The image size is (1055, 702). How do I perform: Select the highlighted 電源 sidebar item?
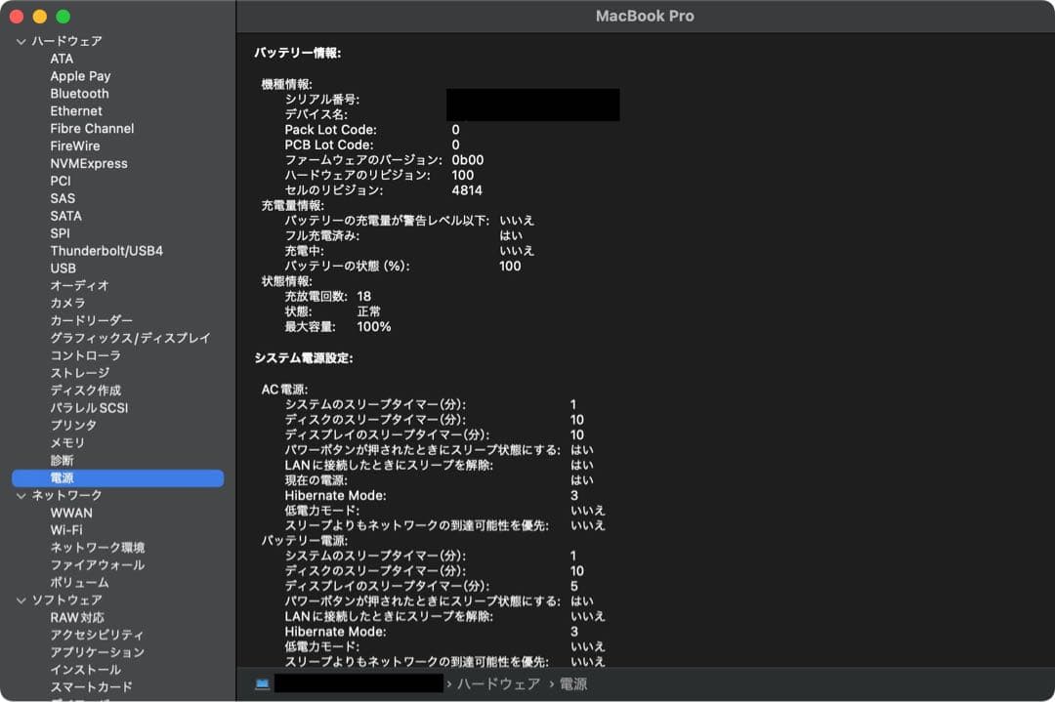coord(62,477)
